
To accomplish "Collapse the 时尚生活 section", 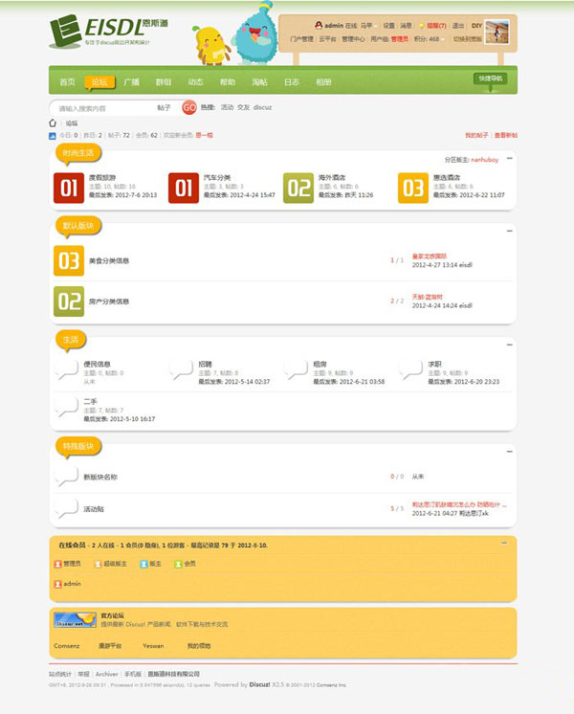I will point(510,159).
